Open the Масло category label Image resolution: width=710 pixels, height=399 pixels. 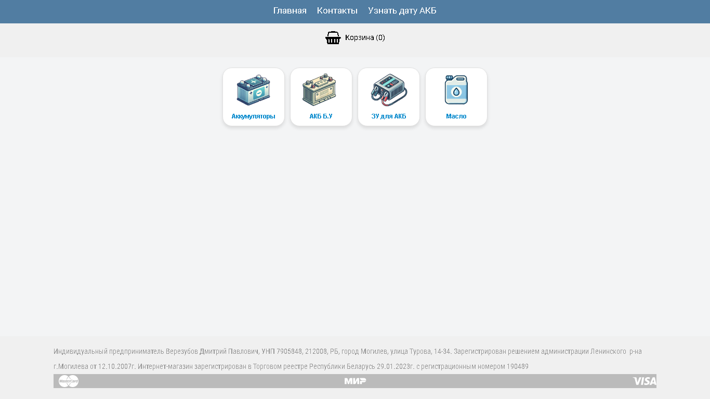pyautogui.click(x=456, y=116)
